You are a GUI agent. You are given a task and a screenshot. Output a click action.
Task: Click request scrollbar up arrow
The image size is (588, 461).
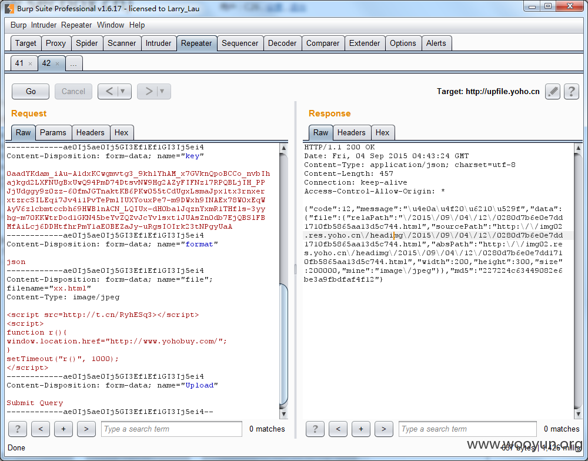coord(284,148)
